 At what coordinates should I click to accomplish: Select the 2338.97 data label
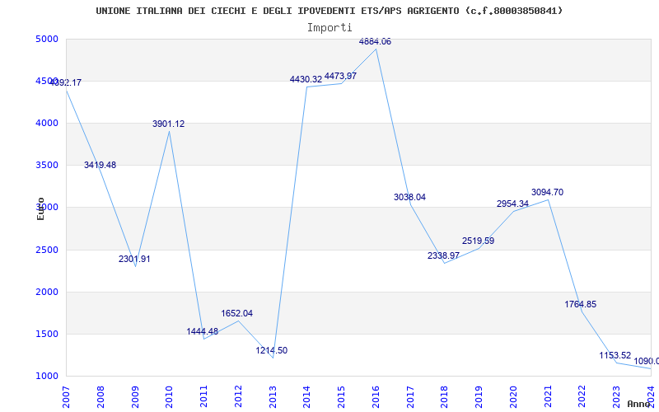444,255
